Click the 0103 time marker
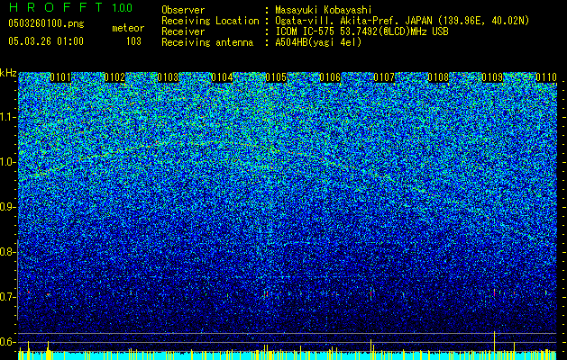 coord(169,77)
